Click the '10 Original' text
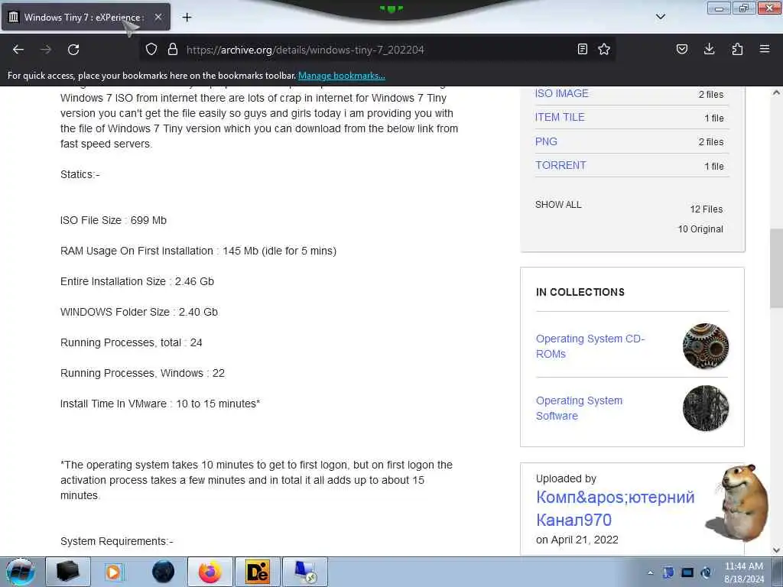Image resolution: width=783 pixels, height=587 pixels. (700, 229)
